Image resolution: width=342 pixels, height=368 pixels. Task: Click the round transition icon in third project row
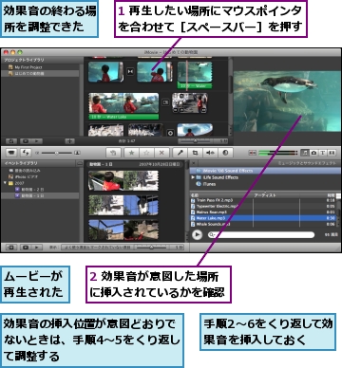[170, 133]
